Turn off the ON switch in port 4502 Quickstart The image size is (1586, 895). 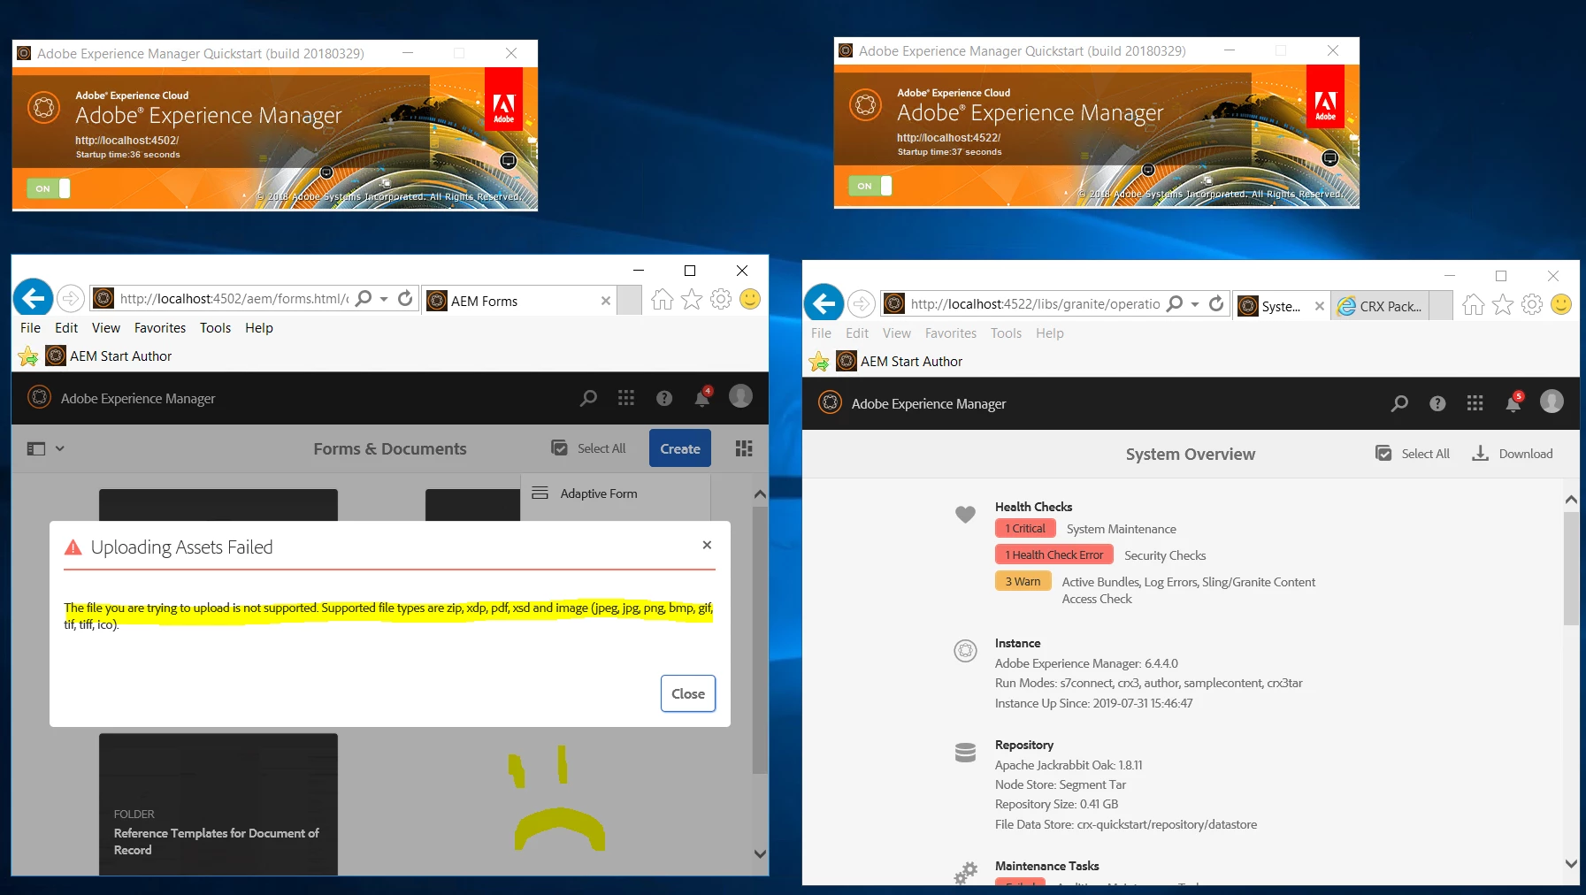(x=49, y=188)
